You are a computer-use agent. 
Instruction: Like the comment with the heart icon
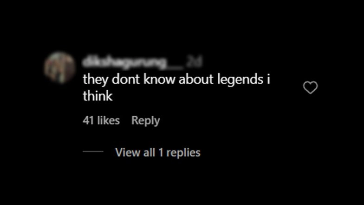pyautogui.click(x=310, y=87)
